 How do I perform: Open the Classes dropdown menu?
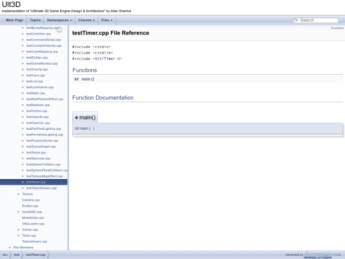pos(86,20)
